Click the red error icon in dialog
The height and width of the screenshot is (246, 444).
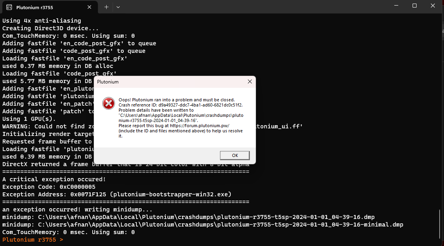click(109, 103)
